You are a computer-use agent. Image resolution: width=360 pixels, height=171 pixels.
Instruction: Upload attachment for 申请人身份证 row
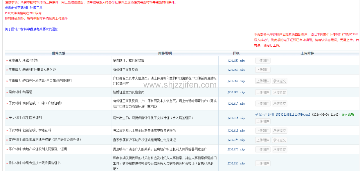tap(263, 70)
